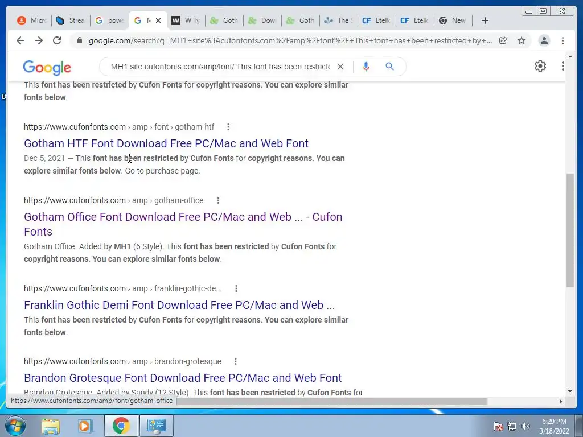The image size is (583, 437).
Task: Open Chrome's three-dot customize menu
Action: [563, 40]
